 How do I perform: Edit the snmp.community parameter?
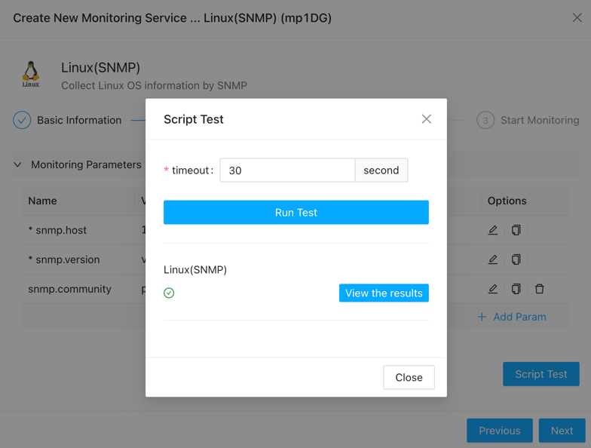click(493, 289)
